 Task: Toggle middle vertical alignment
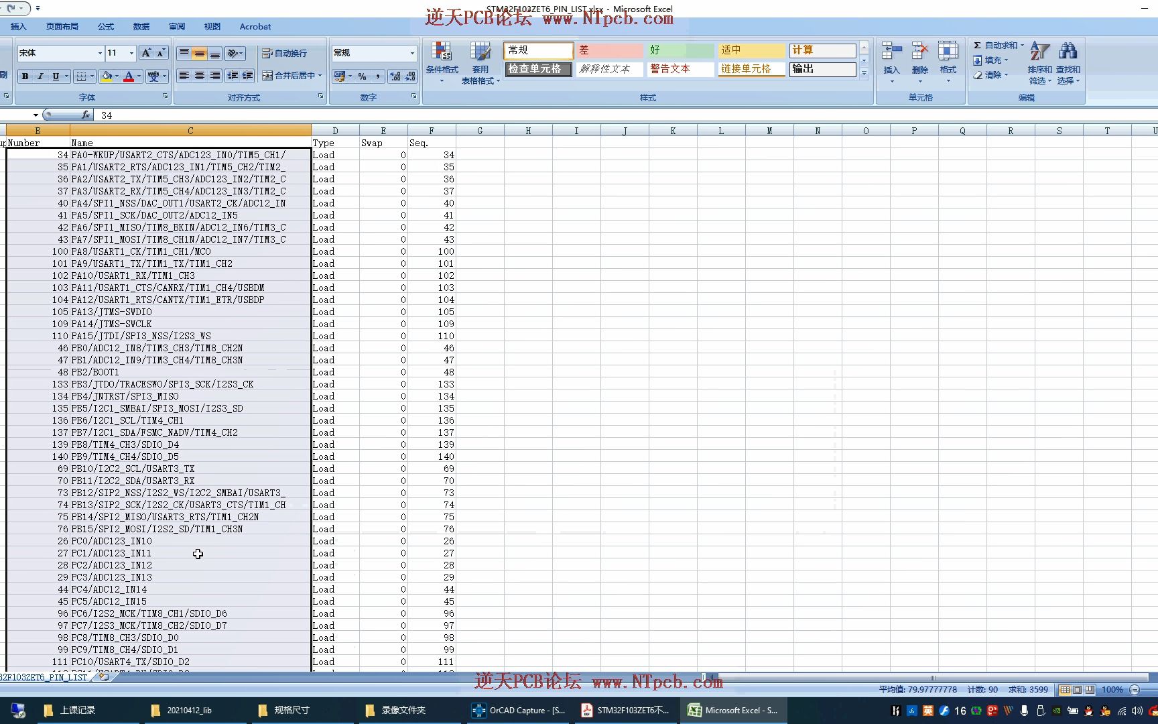click(199, 53)
